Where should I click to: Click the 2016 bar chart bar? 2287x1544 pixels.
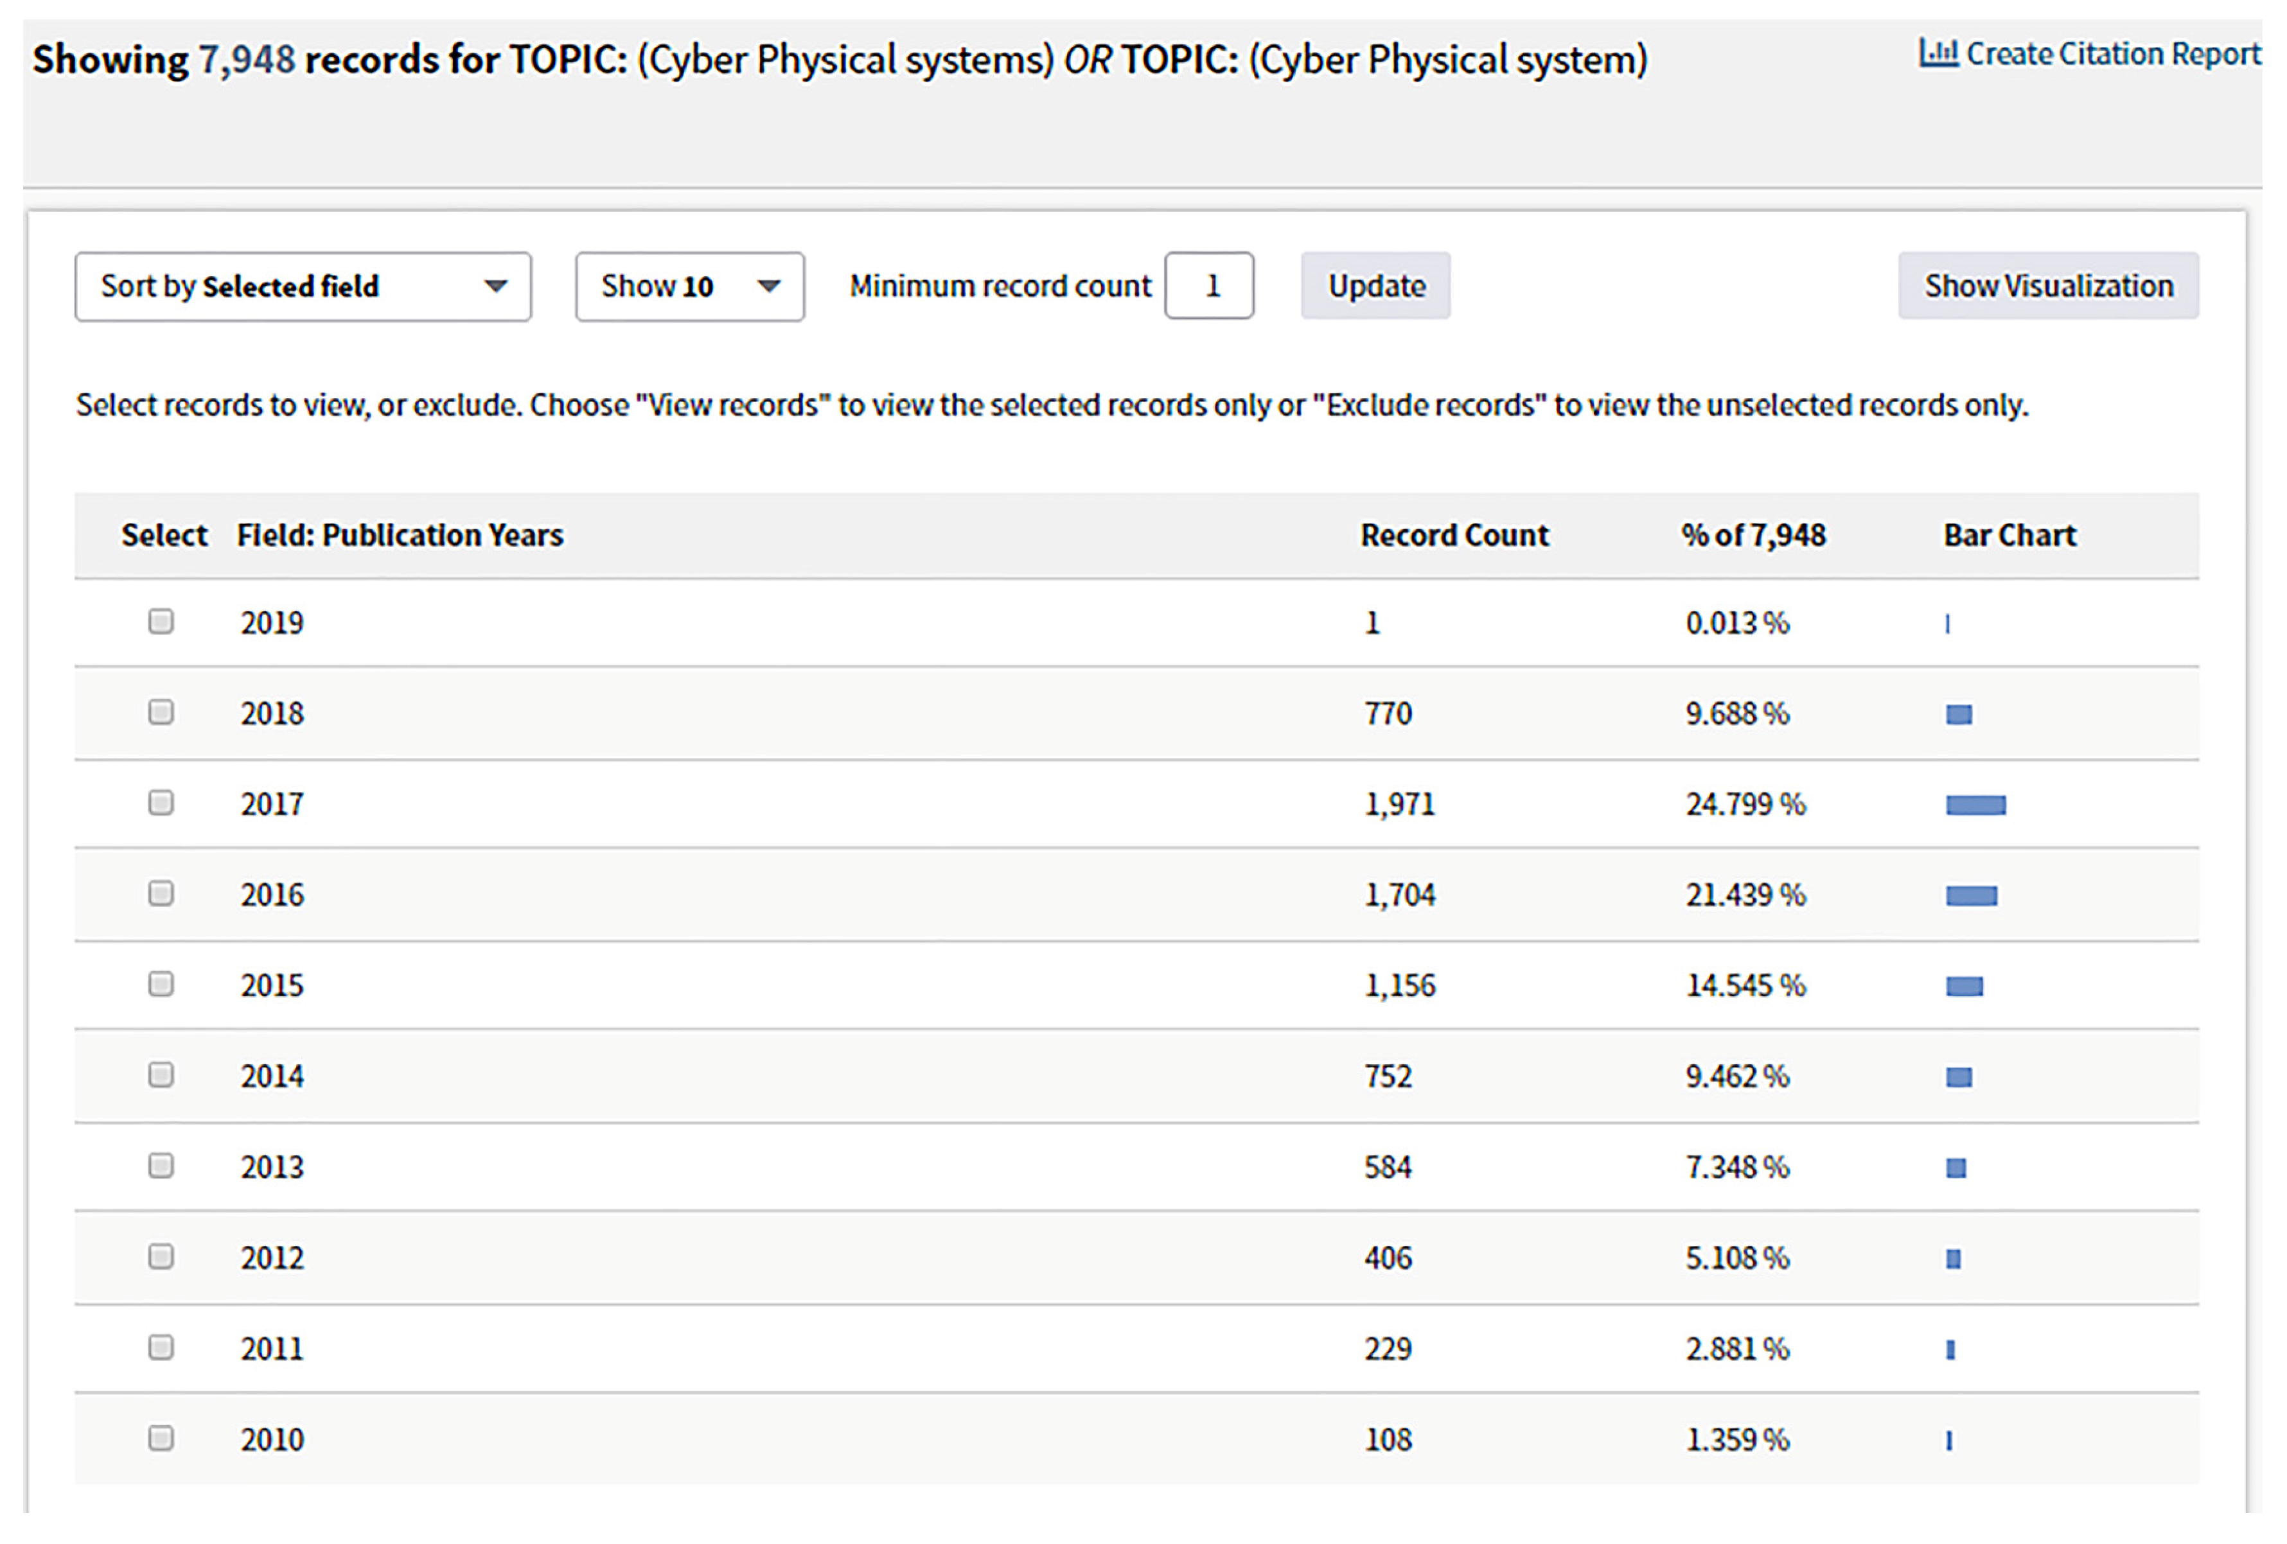(x=1972, y=897)
